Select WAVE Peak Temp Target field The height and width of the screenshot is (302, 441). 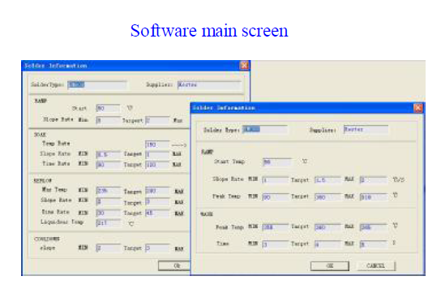[328, 226]
